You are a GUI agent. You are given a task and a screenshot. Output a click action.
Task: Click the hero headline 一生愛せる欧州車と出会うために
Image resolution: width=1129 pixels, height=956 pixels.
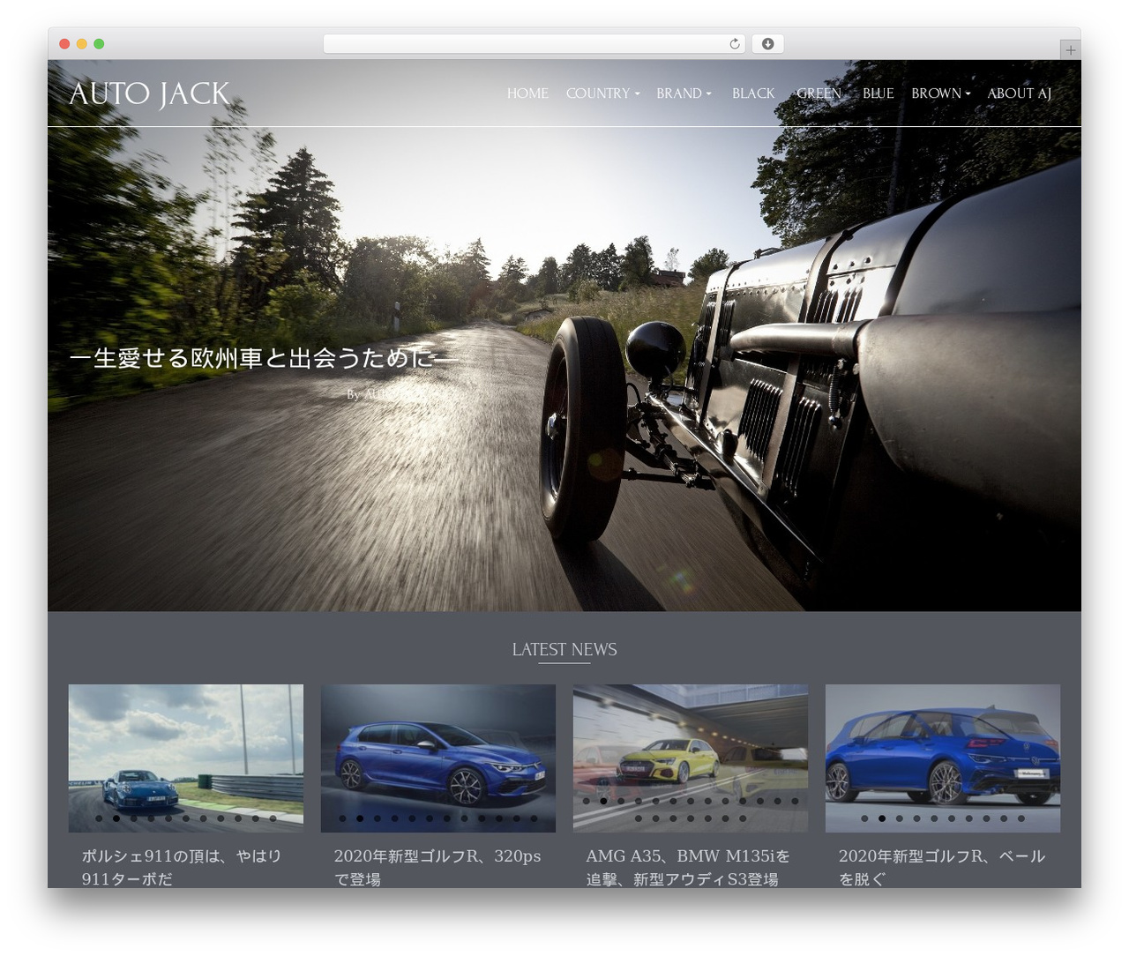click(264, 358)
